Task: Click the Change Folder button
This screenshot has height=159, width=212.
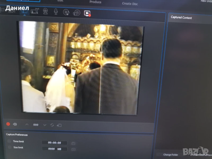Action: point(171,154)
